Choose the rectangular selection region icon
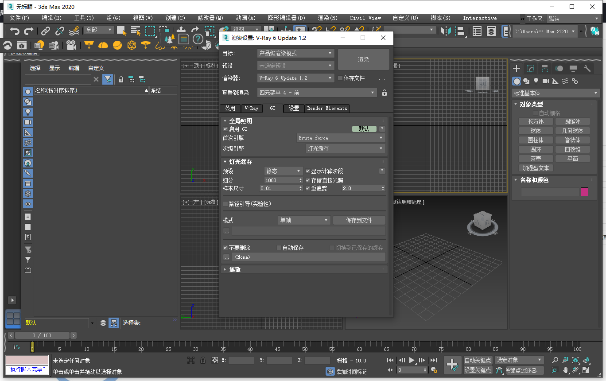This screenshot has height=381, width=606. click(x=150, y=30)
